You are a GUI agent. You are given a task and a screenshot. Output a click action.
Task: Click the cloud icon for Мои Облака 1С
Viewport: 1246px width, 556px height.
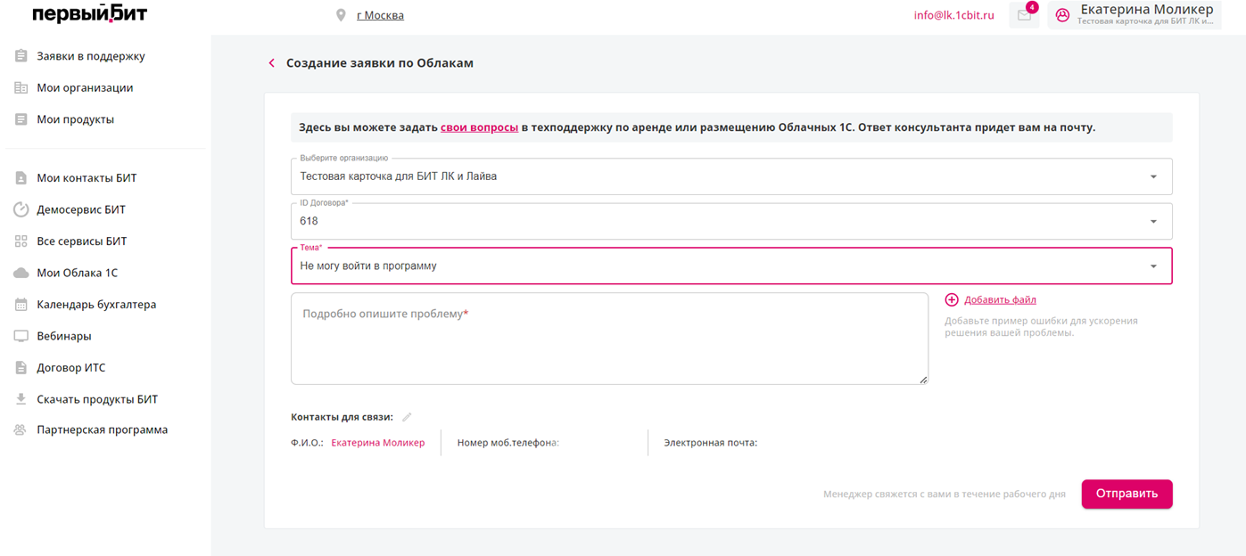[21, 273]
